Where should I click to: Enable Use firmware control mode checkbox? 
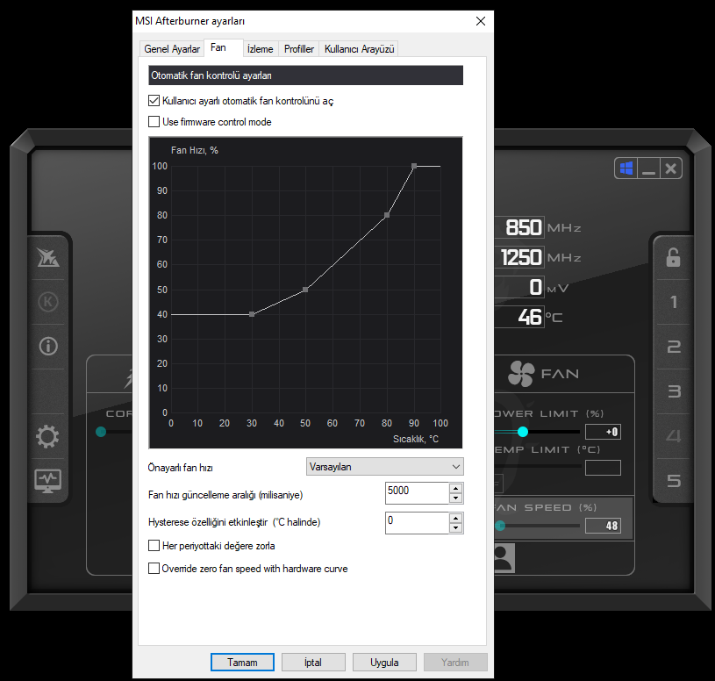(154, 122)
